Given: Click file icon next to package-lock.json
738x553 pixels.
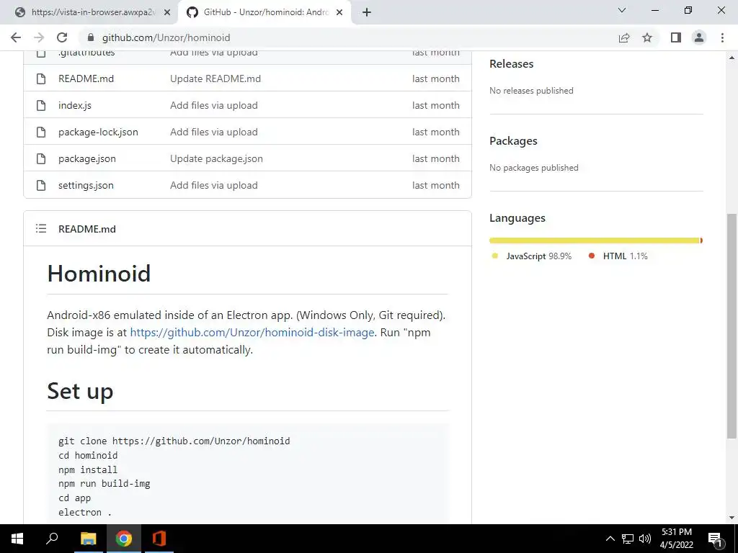Looking at the screenshot, I should tap(41, 132).
